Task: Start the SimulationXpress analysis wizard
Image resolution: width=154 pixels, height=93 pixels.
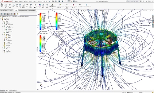Action: 60,6
